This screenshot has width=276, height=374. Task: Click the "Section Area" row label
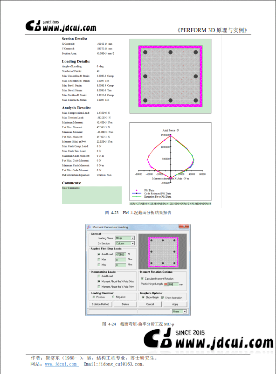(69, 54)
